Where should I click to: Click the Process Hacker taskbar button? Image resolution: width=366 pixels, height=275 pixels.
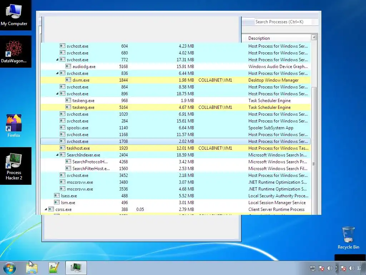tap(76, 268)
